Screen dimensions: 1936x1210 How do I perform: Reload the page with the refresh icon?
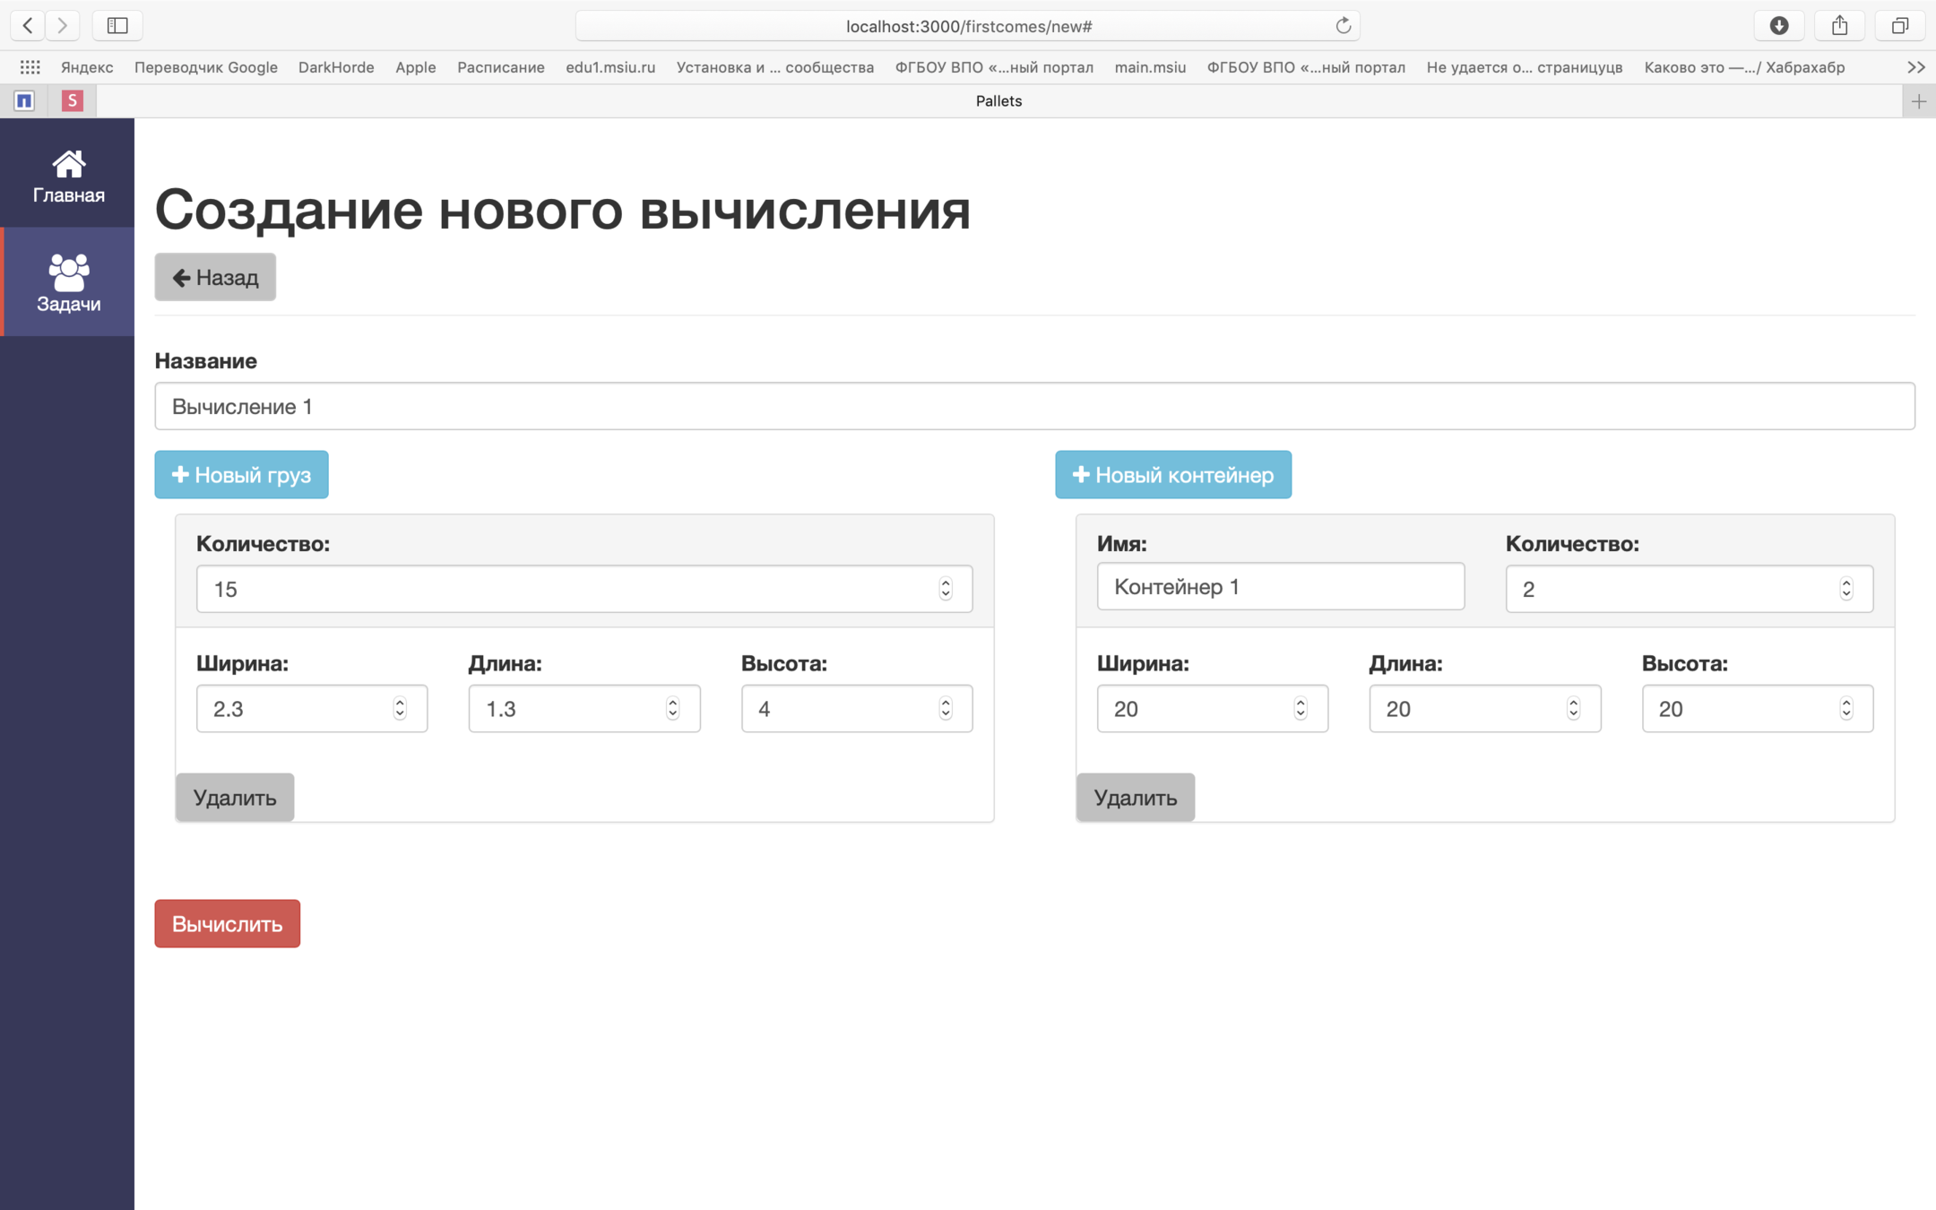click(1343, 26)
